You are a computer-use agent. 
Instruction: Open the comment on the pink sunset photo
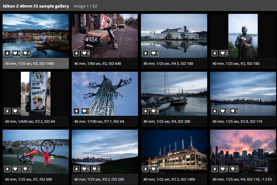pos(234,169)
